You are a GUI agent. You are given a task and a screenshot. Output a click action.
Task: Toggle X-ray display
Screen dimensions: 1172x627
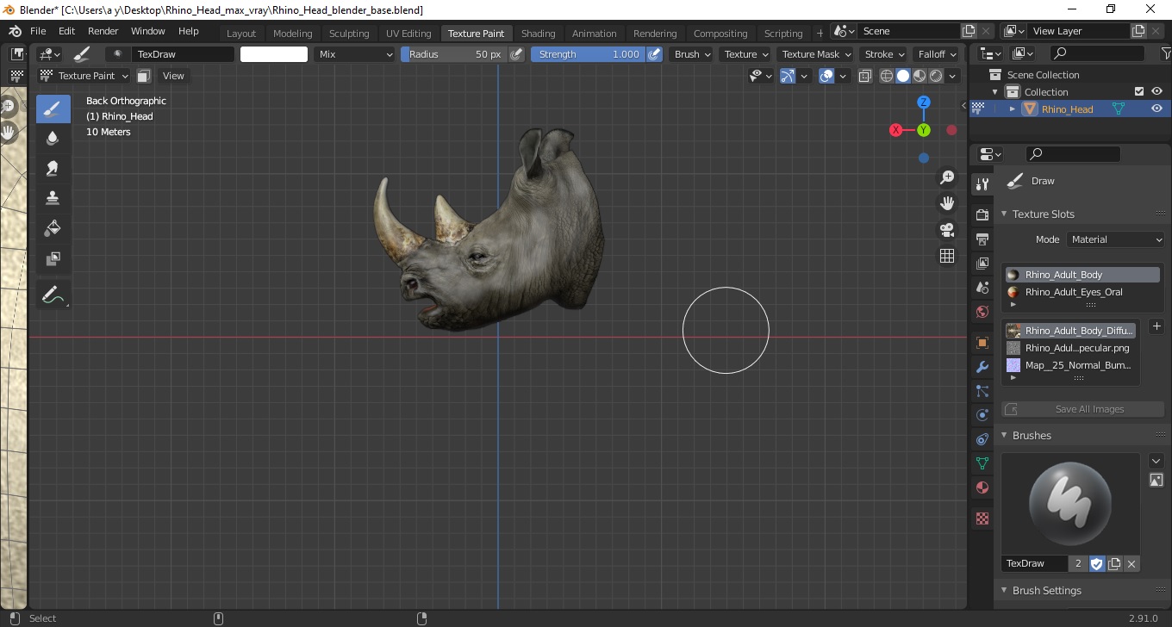point(867,76)
